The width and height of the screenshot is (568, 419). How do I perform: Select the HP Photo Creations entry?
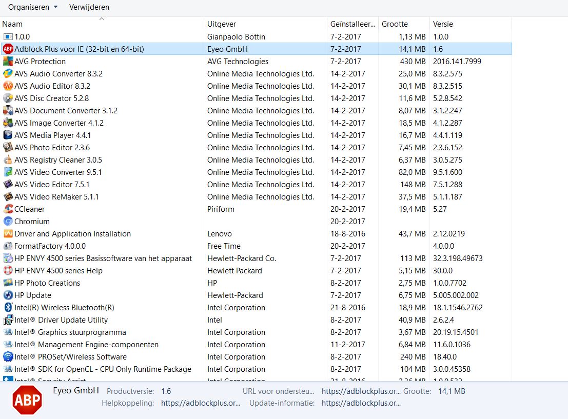pos(47,283)
